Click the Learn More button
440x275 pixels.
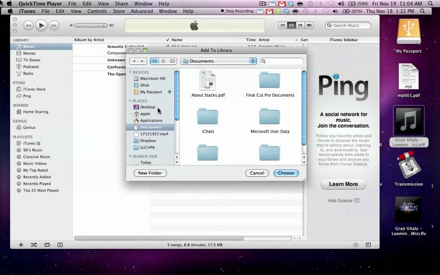[343, 184]
